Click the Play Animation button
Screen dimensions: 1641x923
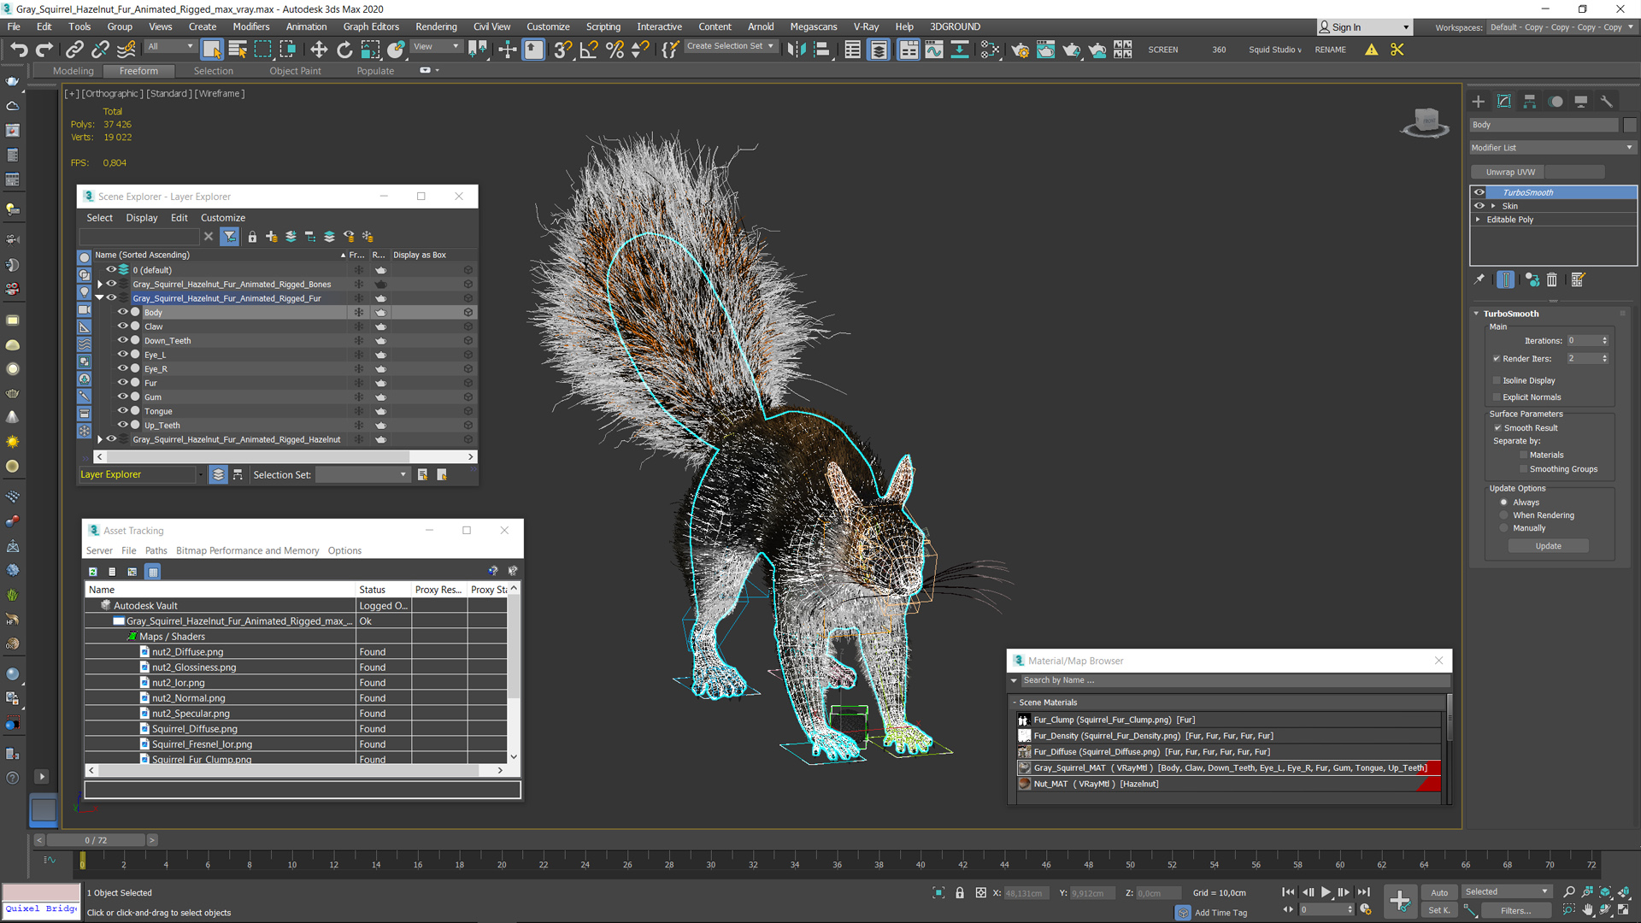(1326, 892)
